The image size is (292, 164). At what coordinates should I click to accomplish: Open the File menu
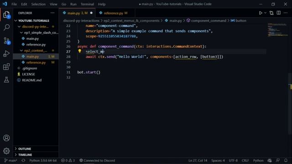[x=14, y=4]
